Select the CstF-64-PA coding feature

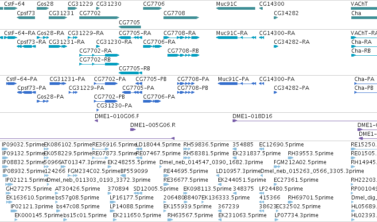click(12, 84)
